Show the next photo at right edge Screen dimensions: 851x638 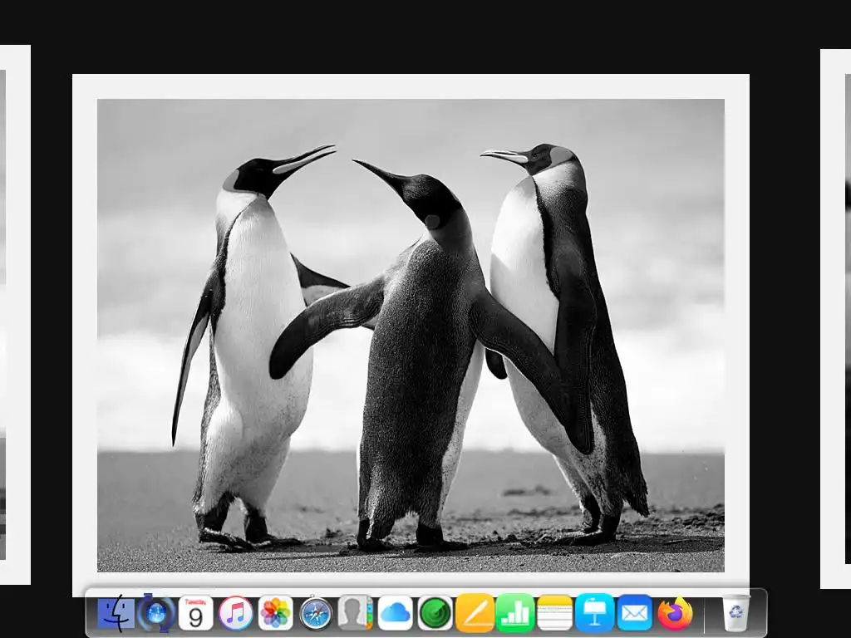(836, 319)
